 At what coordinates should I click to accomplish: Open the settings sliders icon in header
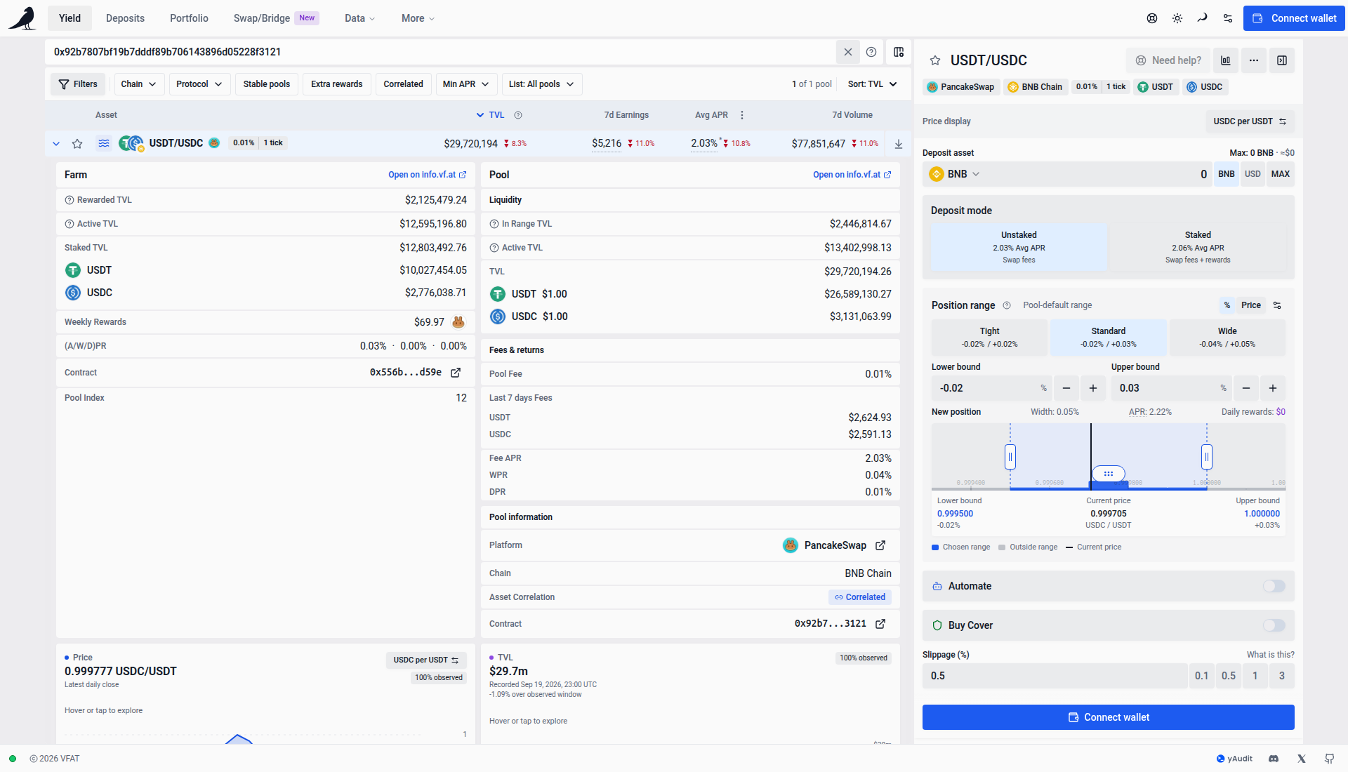pos(1228,18)
